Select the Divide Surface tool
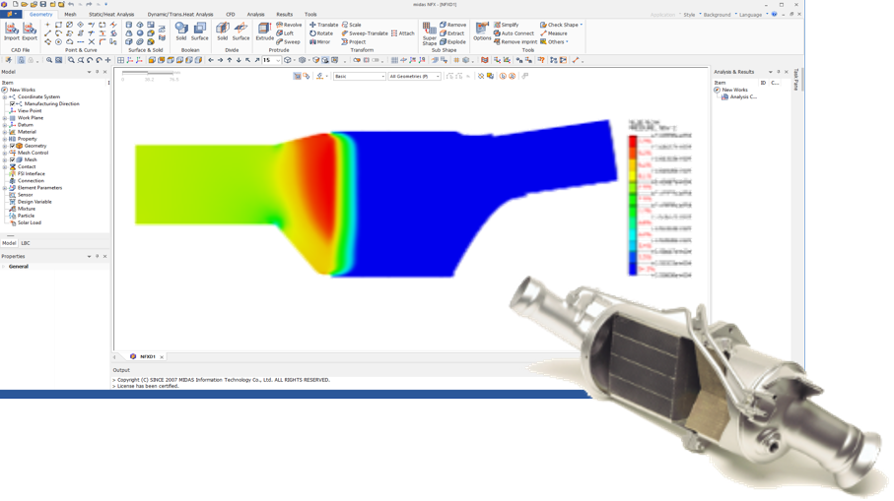The height and width of the screenshot is (501, 894). coord(241,31)
